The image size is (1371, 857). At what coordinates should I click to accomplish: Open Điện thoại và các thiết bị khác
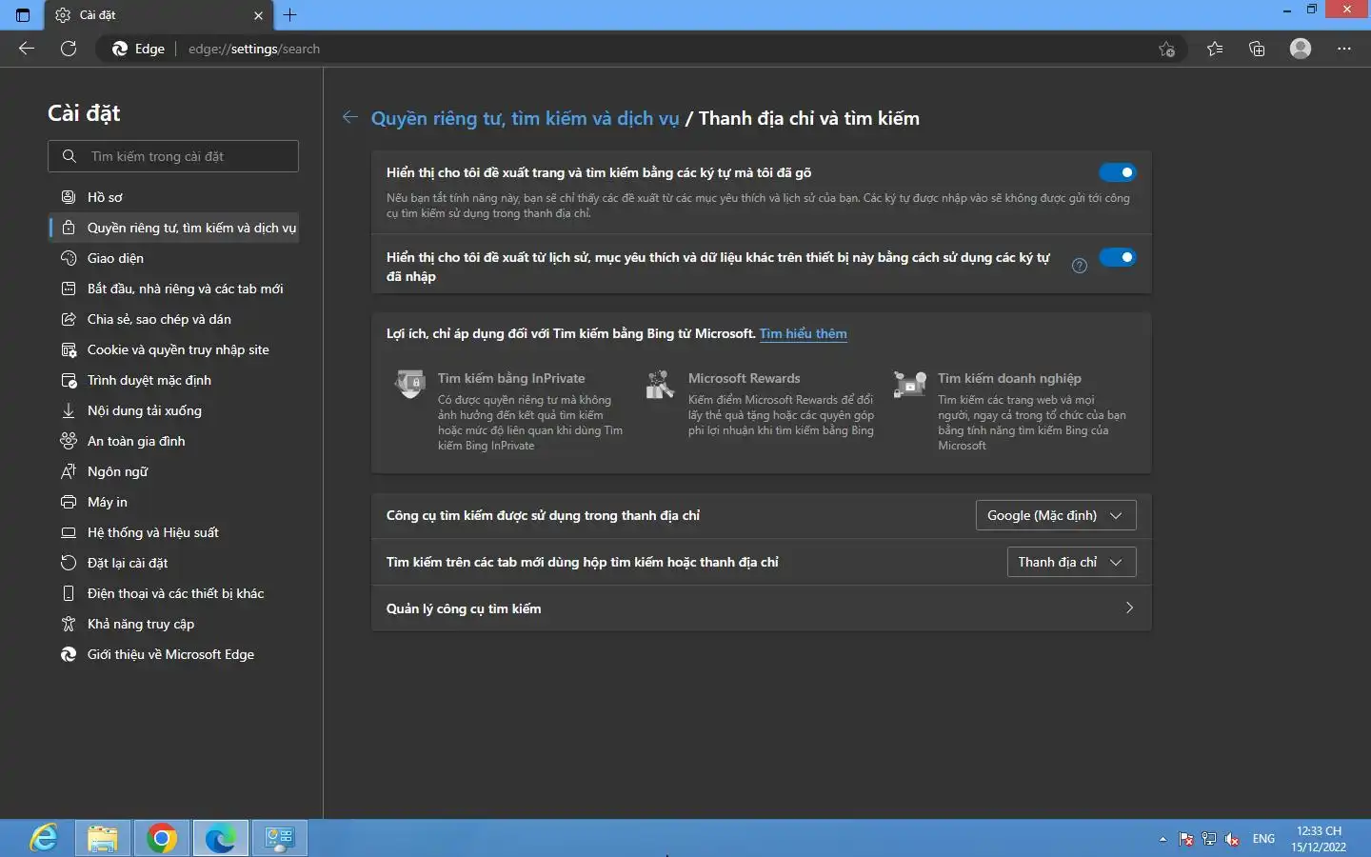[x=173, y=593]
